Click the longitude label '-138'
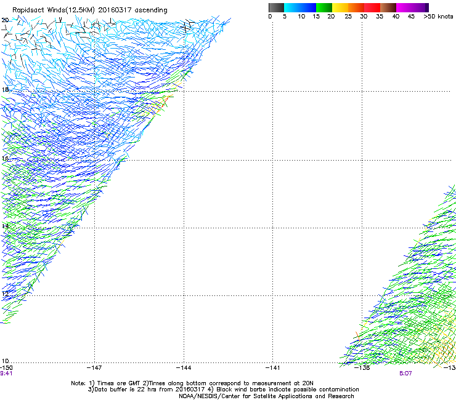 click(362, 368)
